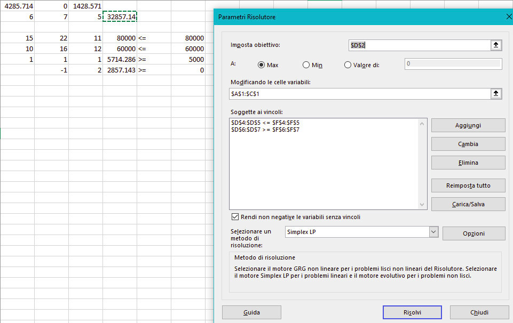Select the Max radio button
513x323 pixels.
(x=261, y=65)
